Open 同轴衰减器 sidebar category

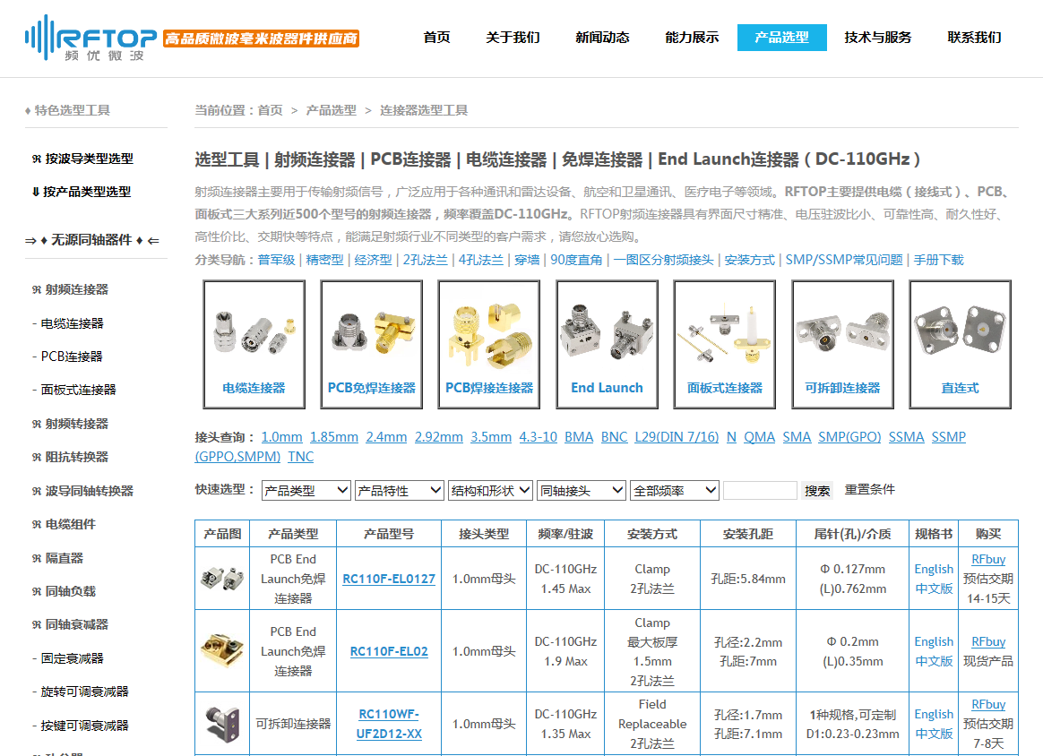(70, 625)
